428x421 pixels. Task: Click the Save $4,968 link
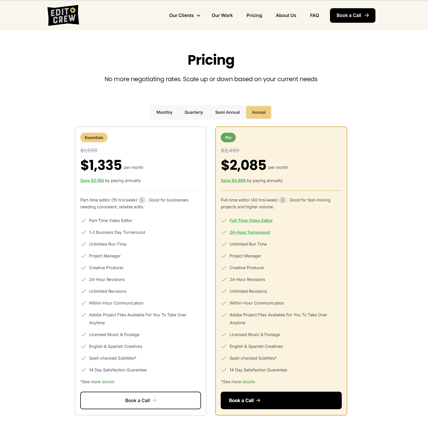click(x=233, y=181)
